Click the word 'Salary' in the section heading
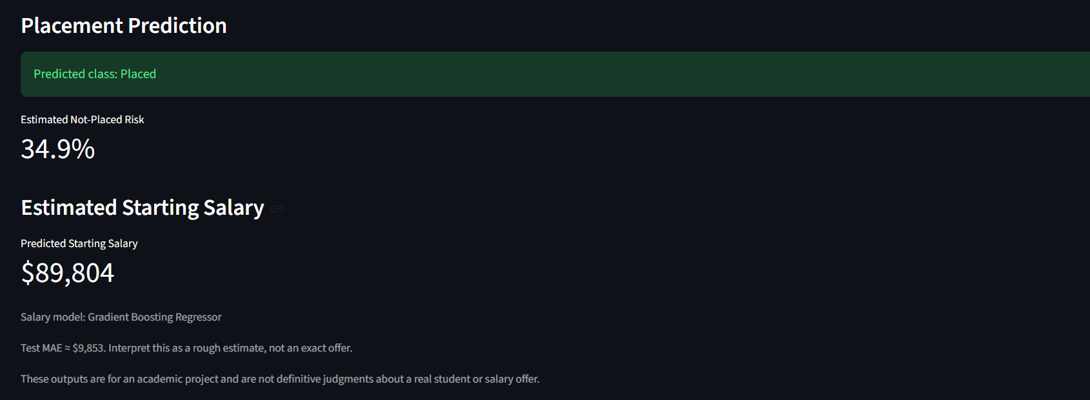The width and height of the screenshot is (1090, 400). (233, 208)
